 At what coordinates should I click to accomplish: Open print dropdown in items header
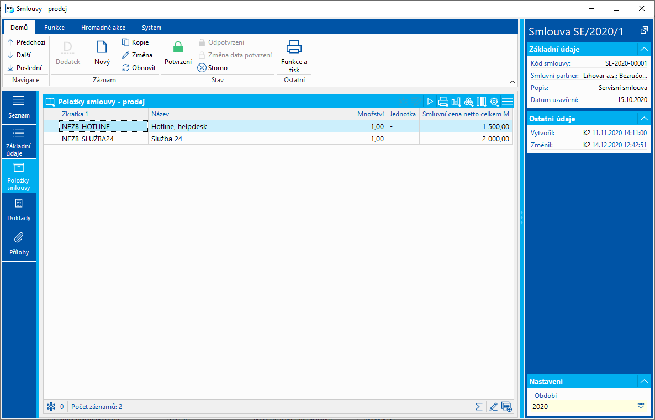coord(443,102)
